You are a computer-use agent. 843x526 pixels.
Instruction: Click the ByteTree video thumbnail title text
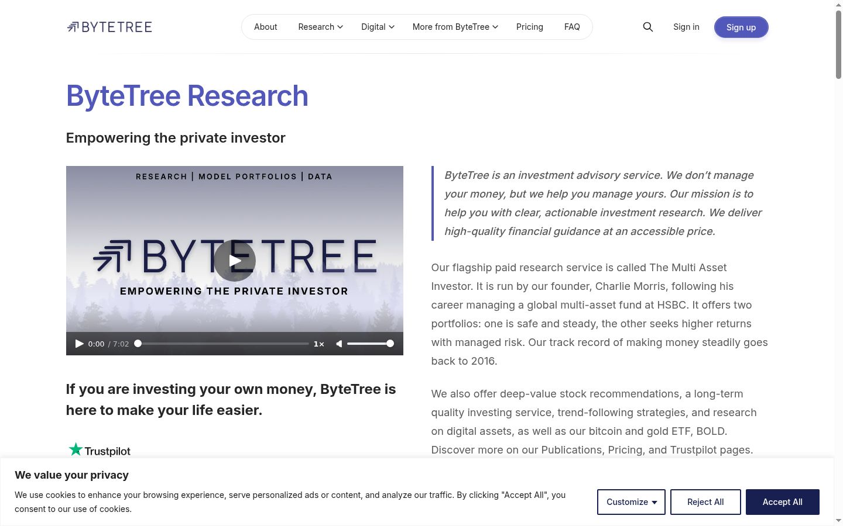click(x=234, y=256)
